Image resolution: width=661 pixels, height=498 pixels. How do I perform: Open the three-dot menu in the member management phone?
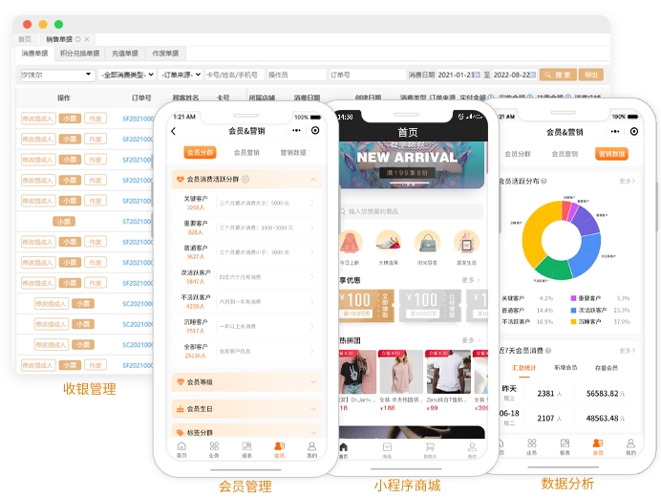click(x=296, y=130)
